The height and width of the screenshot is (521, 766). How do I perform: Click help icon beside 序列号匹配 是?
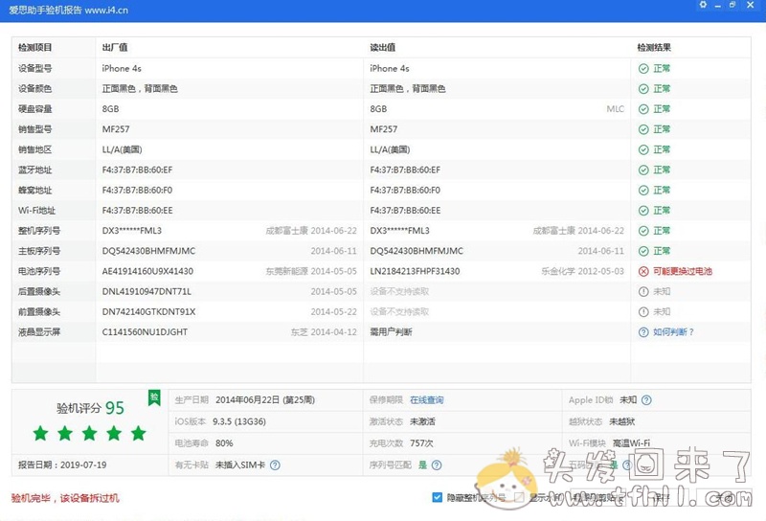point(437,464)
